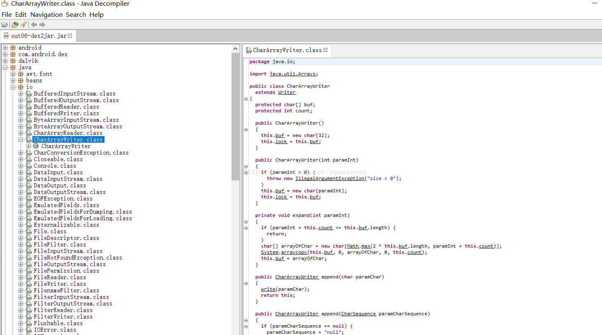Expand the CharArrayWriter class member node
This screenshot has width=602, height=335.
tap(29, 146)
